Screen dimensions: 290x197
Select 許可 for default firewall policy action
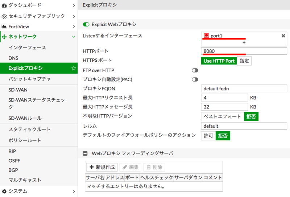coord(208,136)
